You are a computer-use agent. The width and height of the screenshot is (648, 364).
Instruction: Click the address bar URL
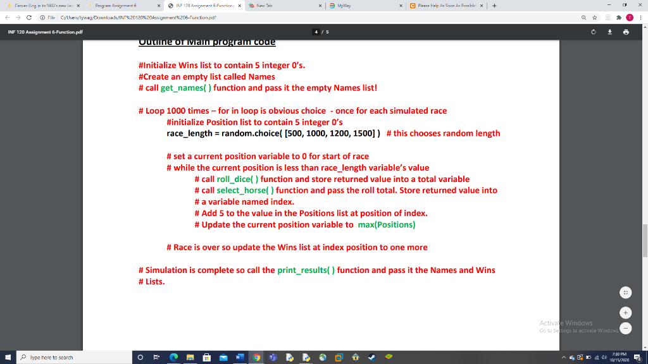point(138,17)
